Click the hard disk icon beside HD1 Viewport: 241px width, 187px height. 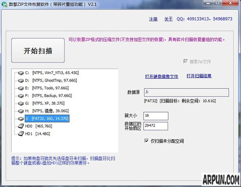point(21,134)
